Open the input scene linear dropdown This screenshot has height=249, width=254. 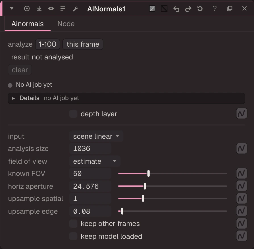pos(96,136)
